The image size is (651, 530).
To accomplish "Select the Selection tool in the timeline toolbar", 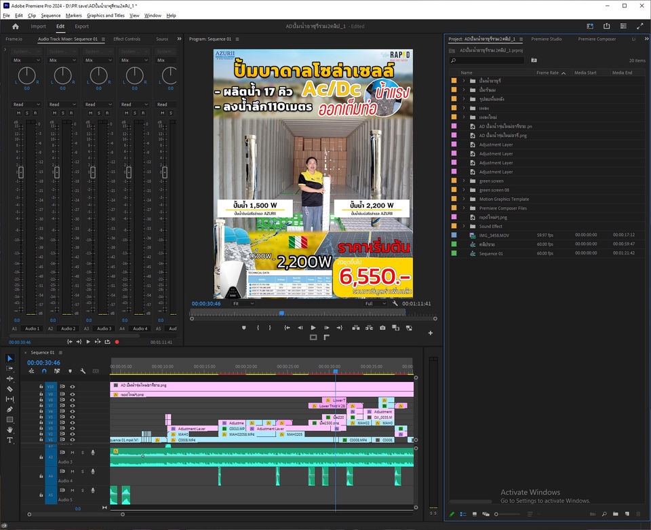I will pos(10,358).
